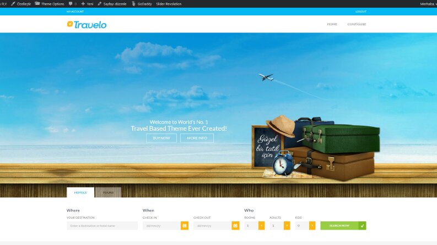Screen dimensions: 437x245
Task: Open Theme Options in admin bar
Action: [50, 4]
